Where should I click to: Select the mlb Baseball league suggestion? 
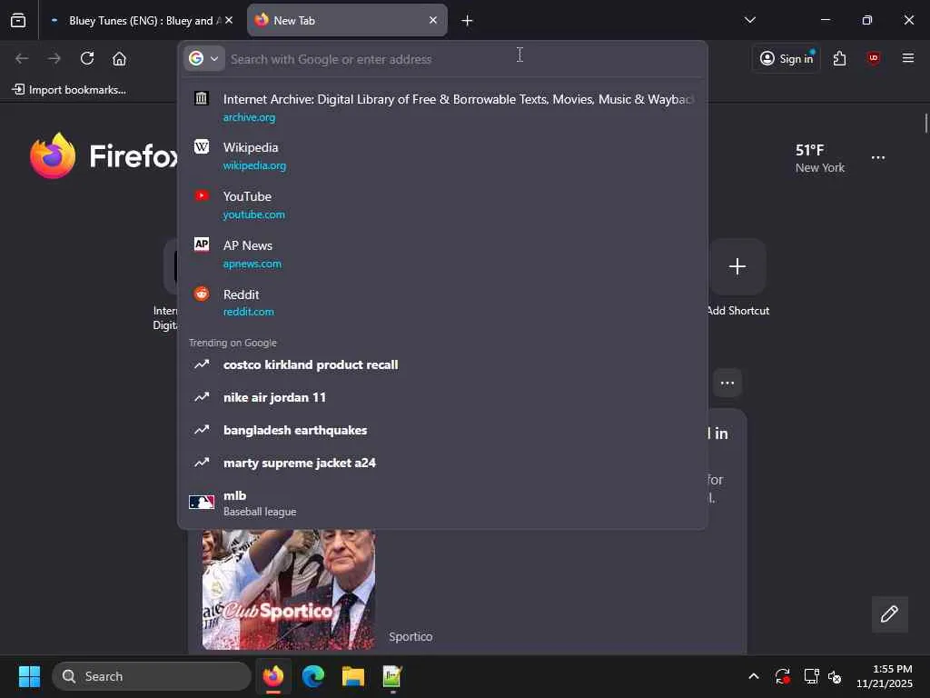[x=442, y=503]
